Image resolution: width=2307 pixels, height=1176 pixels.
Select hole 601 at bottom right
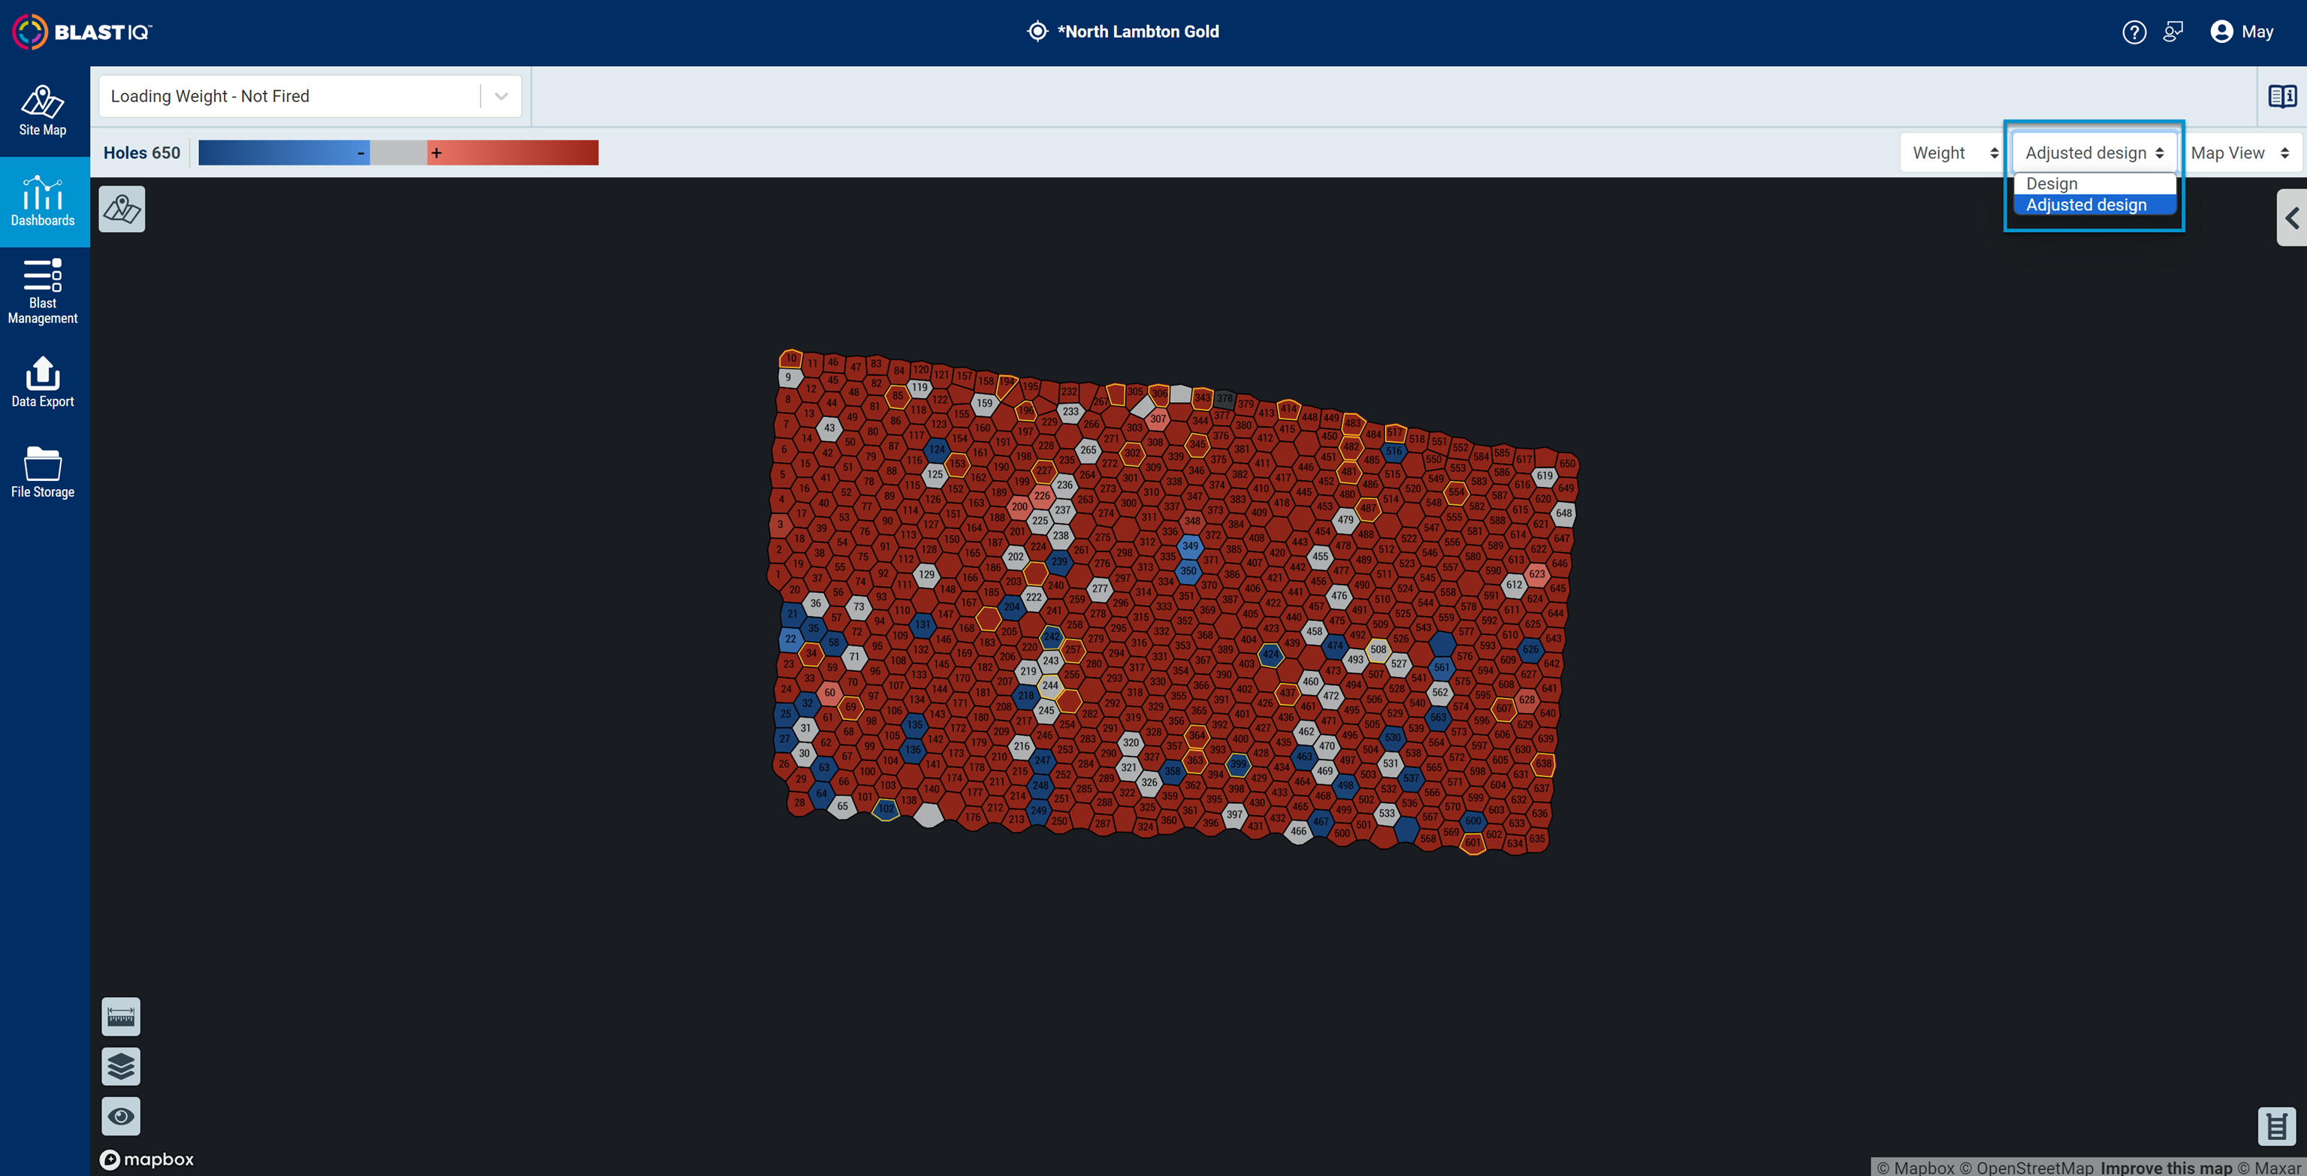1472,842
